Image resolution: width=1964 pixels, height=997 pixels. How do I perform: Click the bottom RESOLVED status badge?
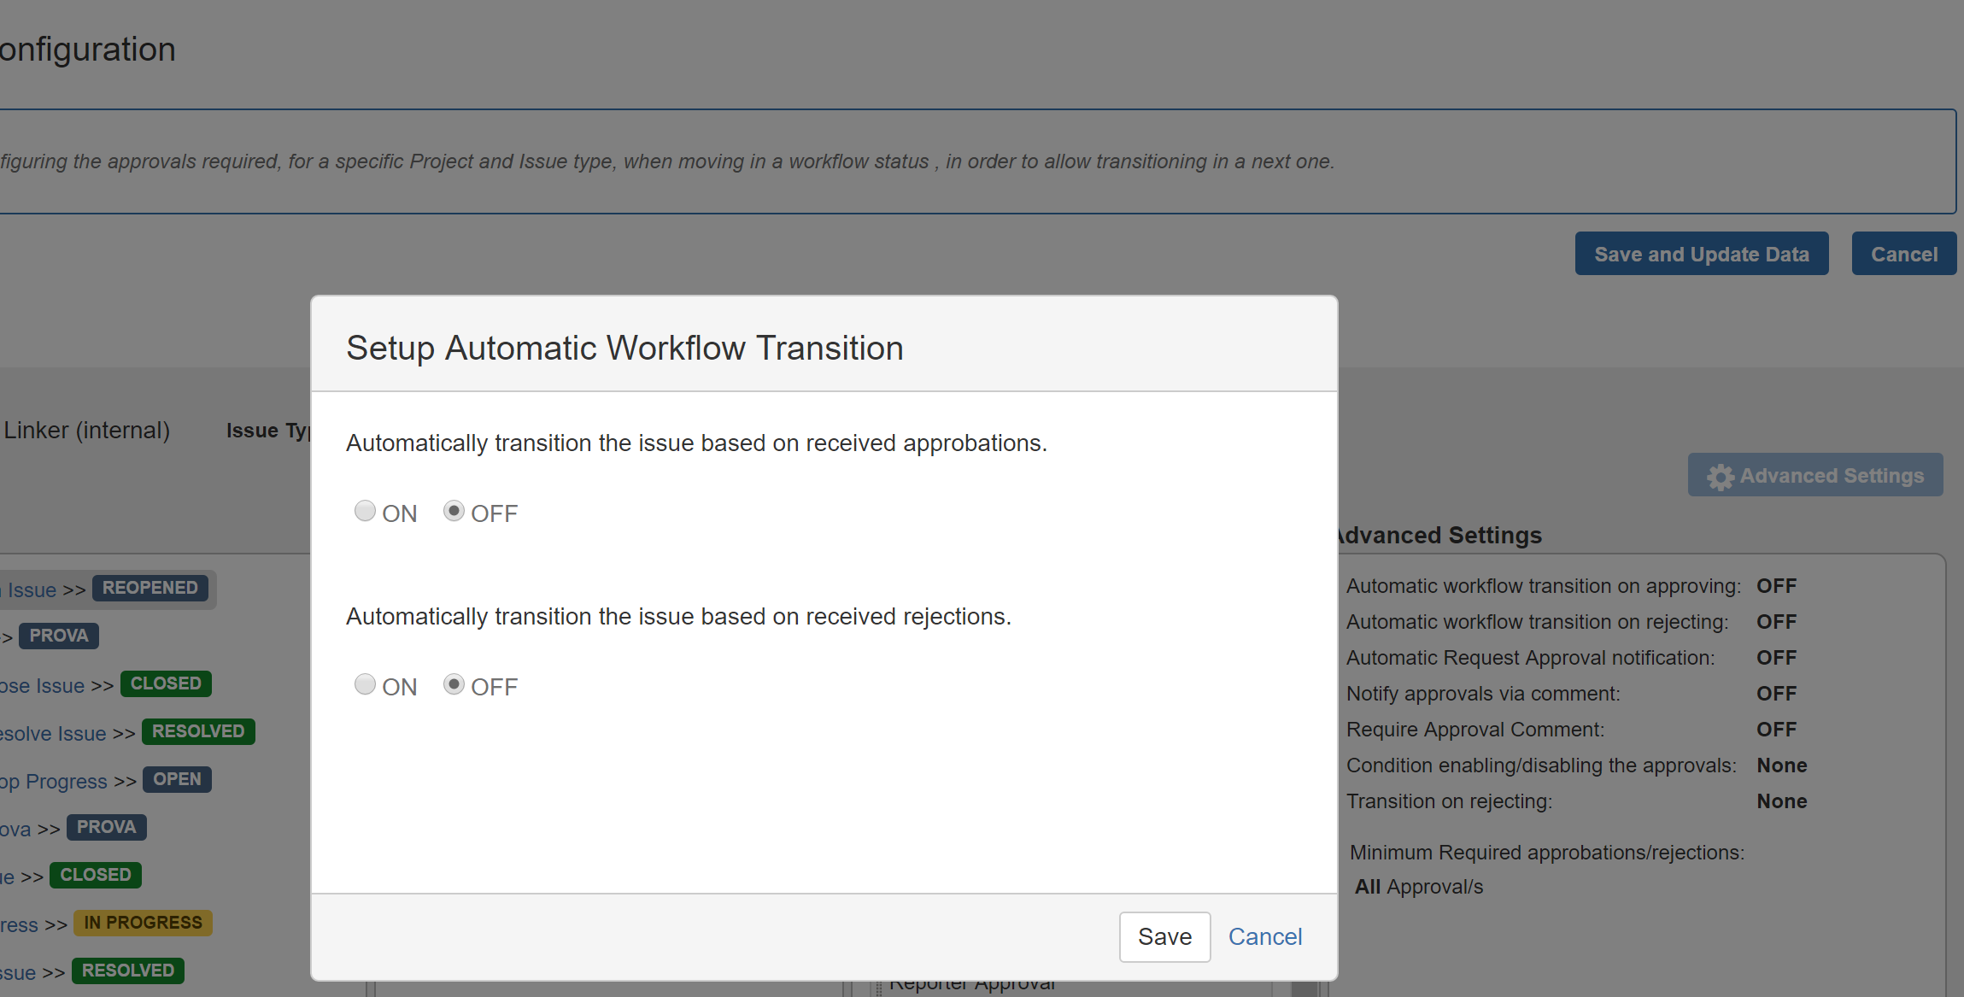coord(128,971)
